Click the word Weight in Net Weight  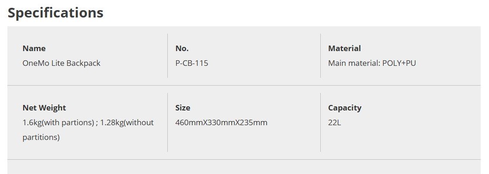coord(52,108)
